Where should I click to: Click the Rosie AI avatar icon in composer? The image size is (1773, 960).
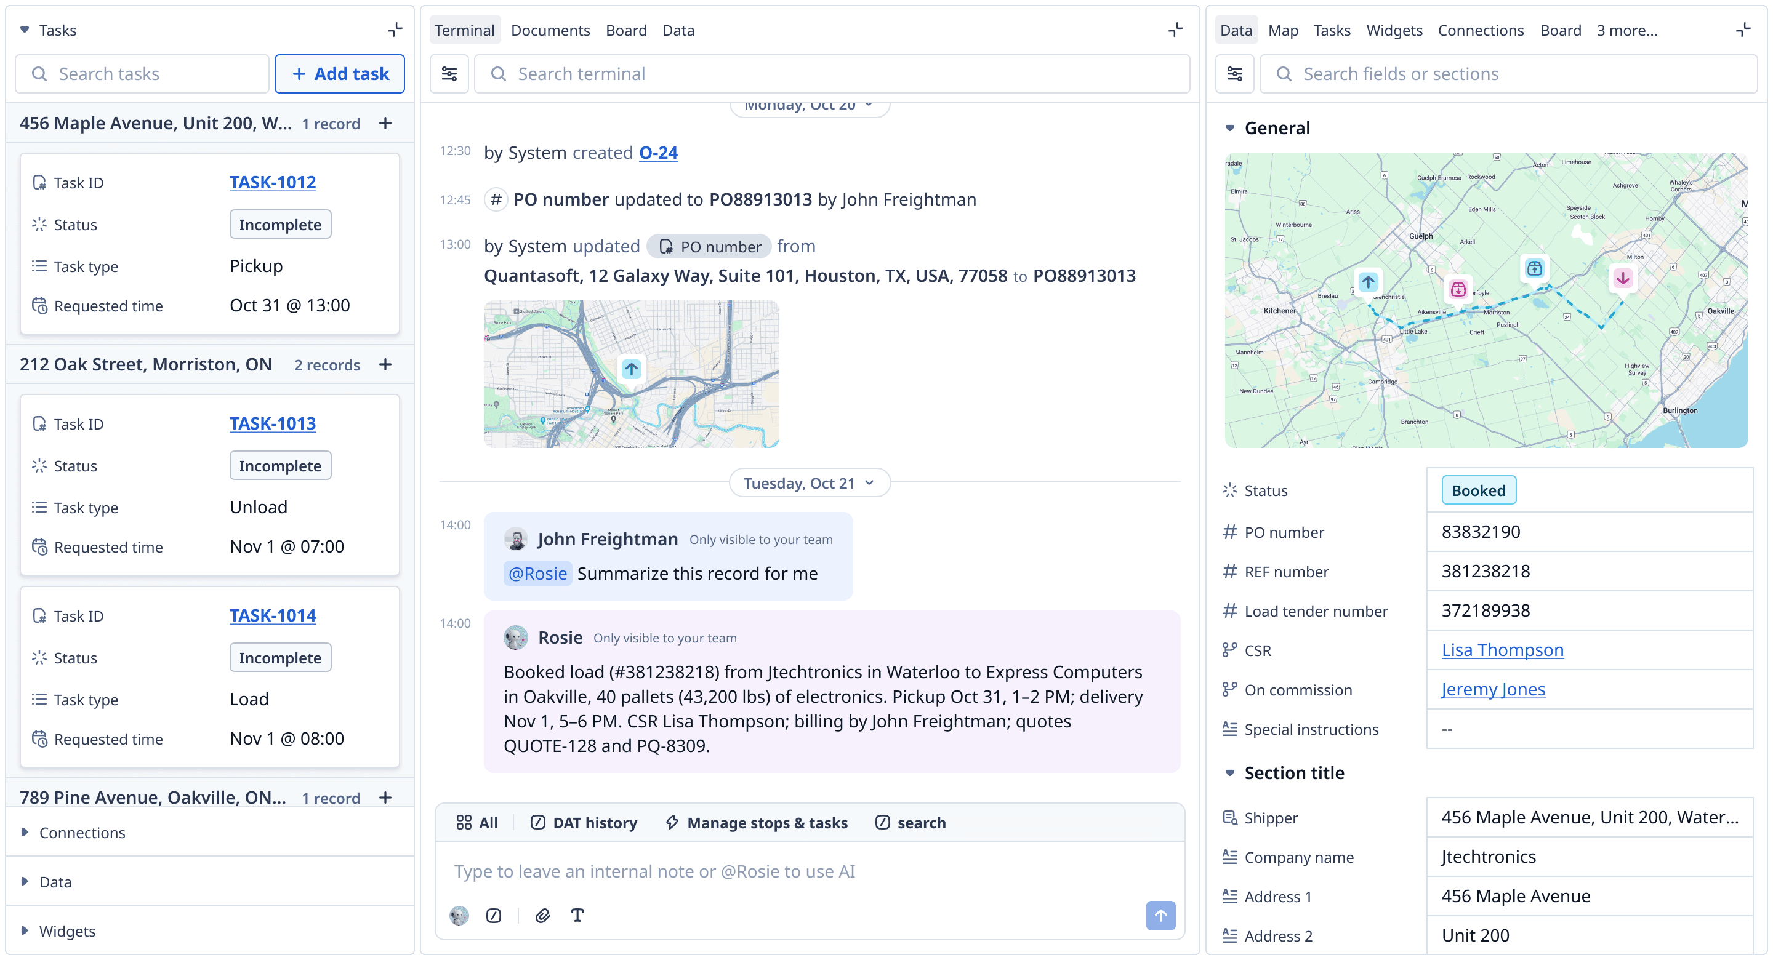coord(459,915)
